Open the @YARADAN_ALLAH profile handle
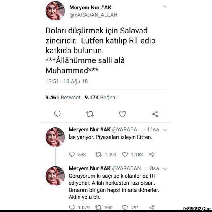 coord(93,15)
